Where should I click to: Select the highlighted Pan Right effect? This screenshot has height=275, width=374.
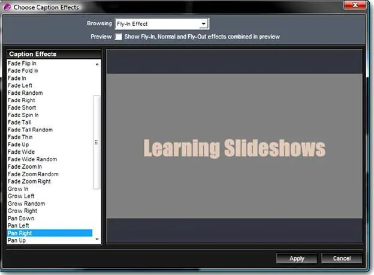[21, 233]
